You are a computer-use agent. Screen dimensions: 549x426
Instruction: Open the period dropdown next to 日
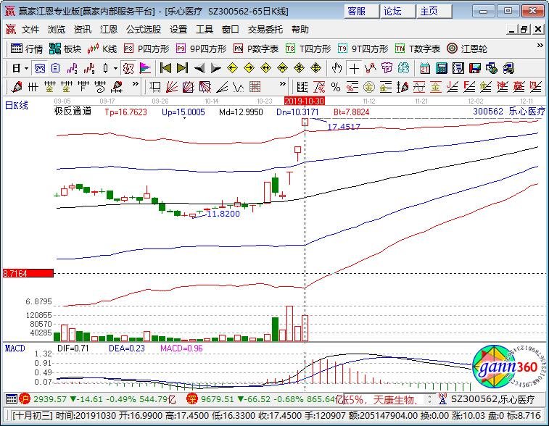point(26,68)
